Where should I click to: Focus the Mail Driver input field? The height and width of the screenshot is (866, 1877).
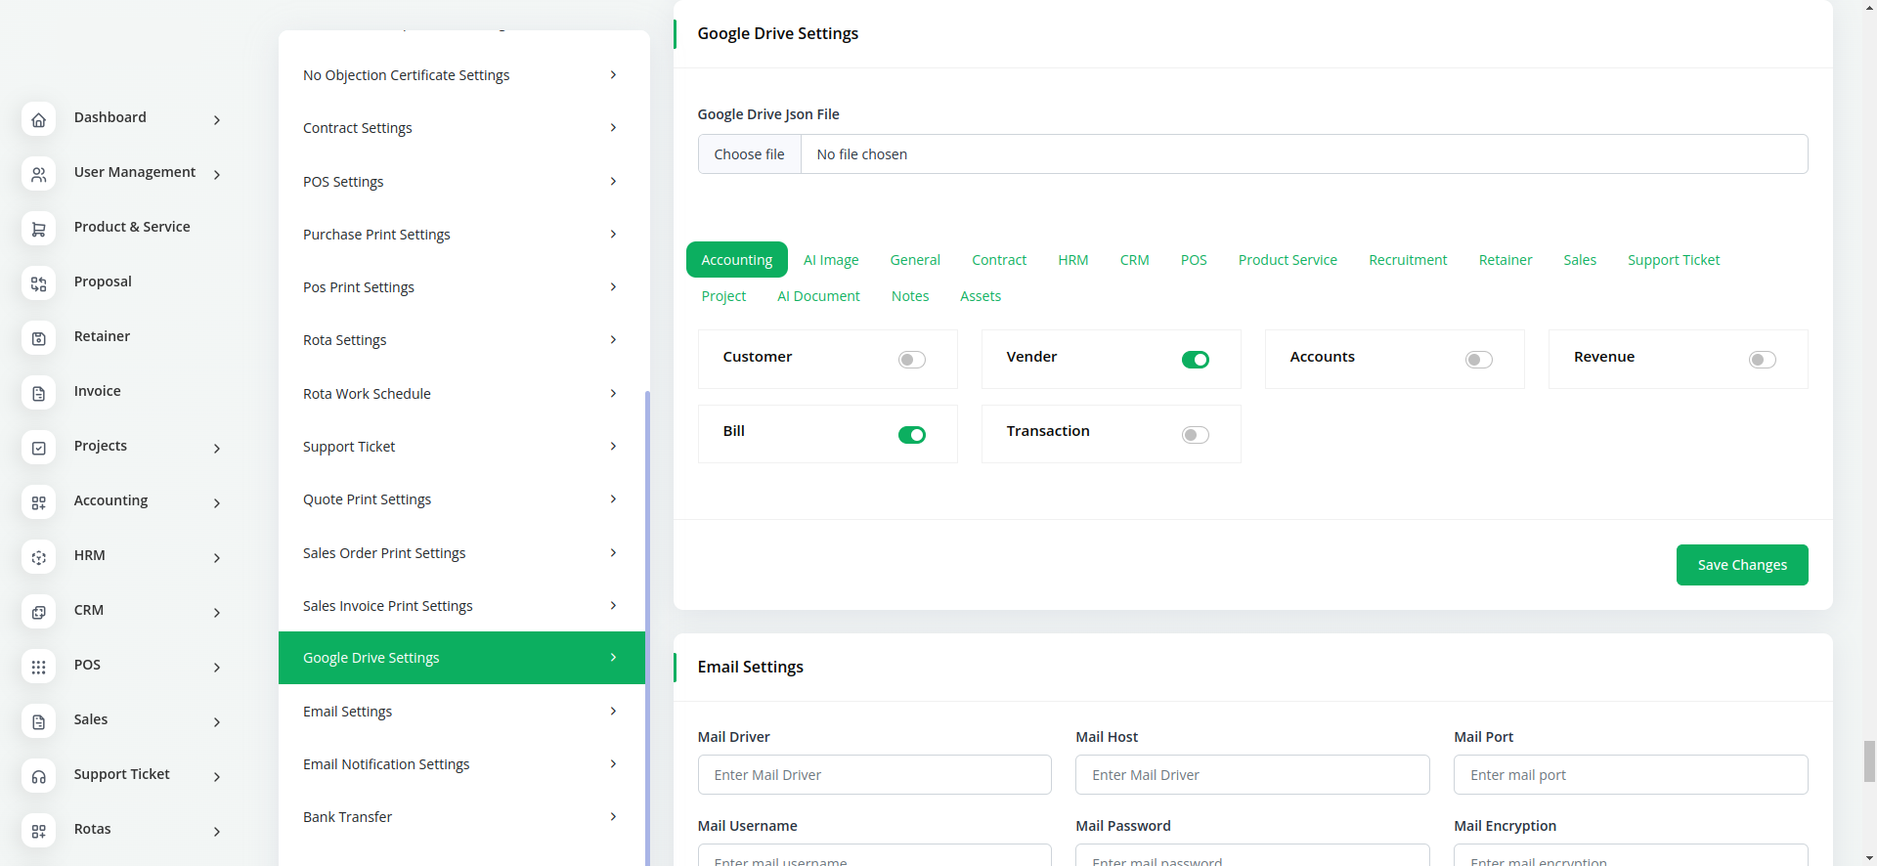pos(874,775)
